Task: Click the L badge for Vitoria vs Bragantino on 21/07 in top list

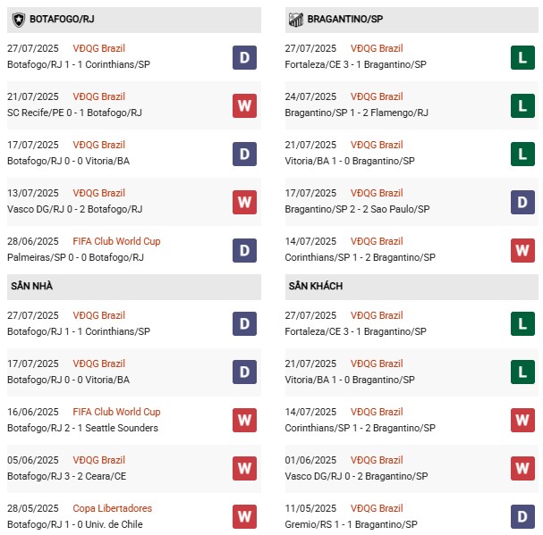Action: [x=522, y=154]
